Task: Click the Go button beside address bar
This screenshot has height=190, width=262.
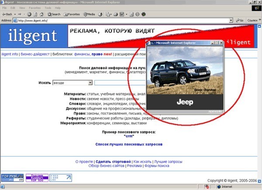Action: click(240, 20)
